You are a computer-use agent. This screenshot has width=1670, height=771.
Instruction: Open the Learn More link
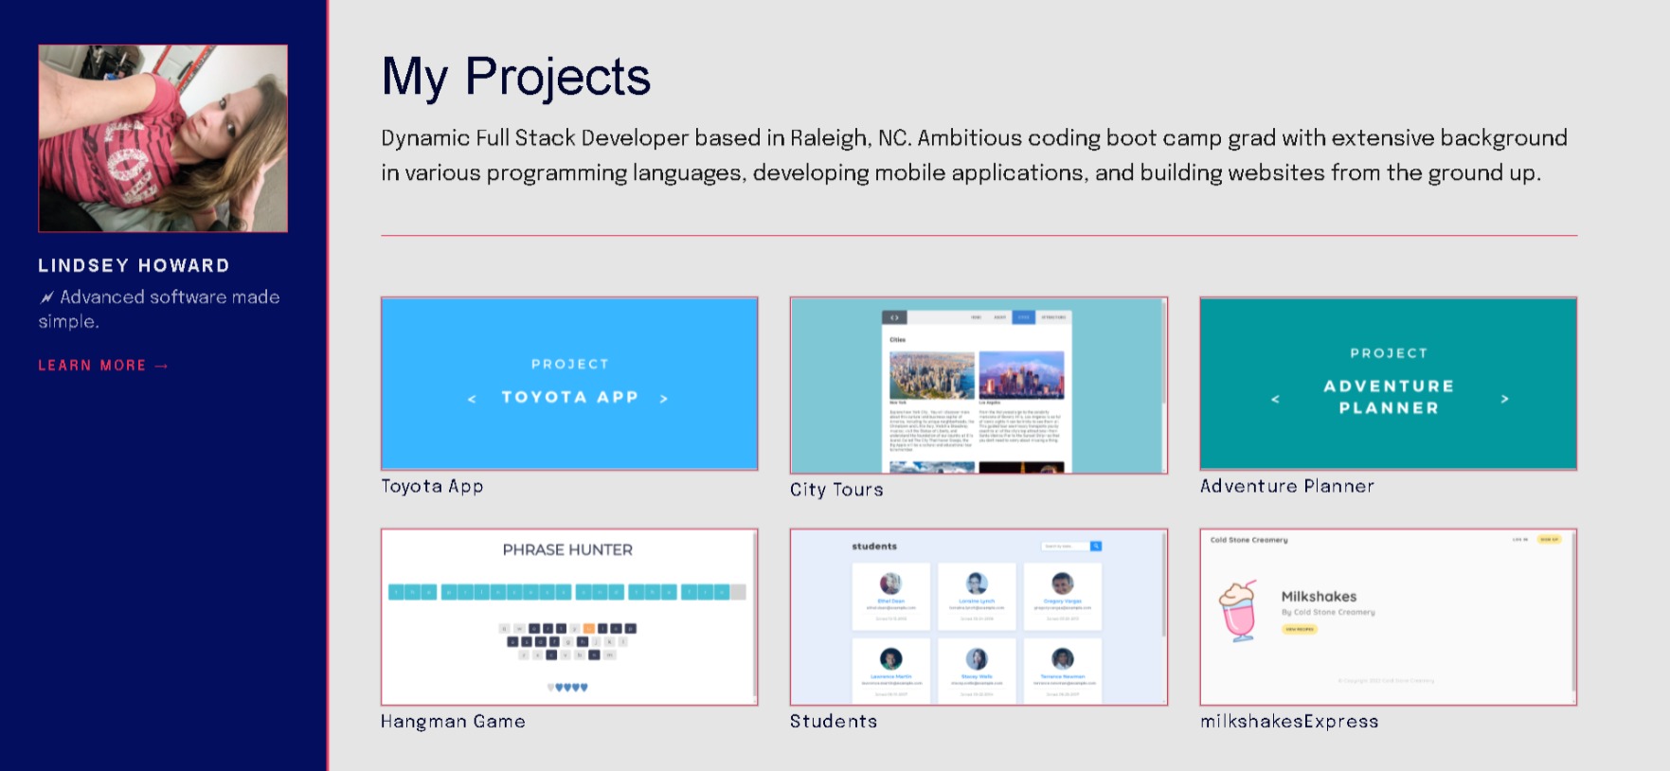pyautogui.click(x=102, y=366)
